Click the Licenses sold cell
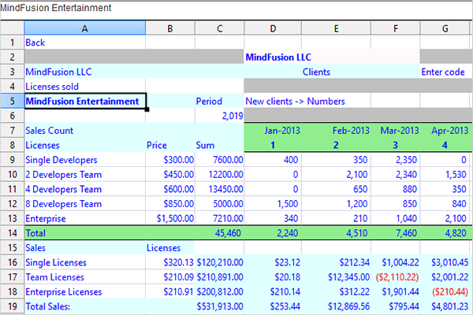 tap(85, 87)
